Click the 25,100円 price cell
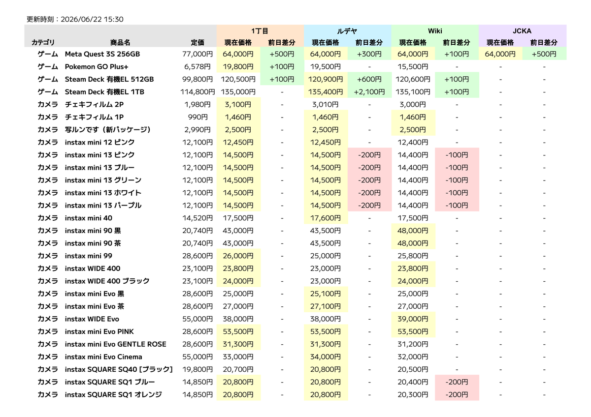 tap(326, 294)
